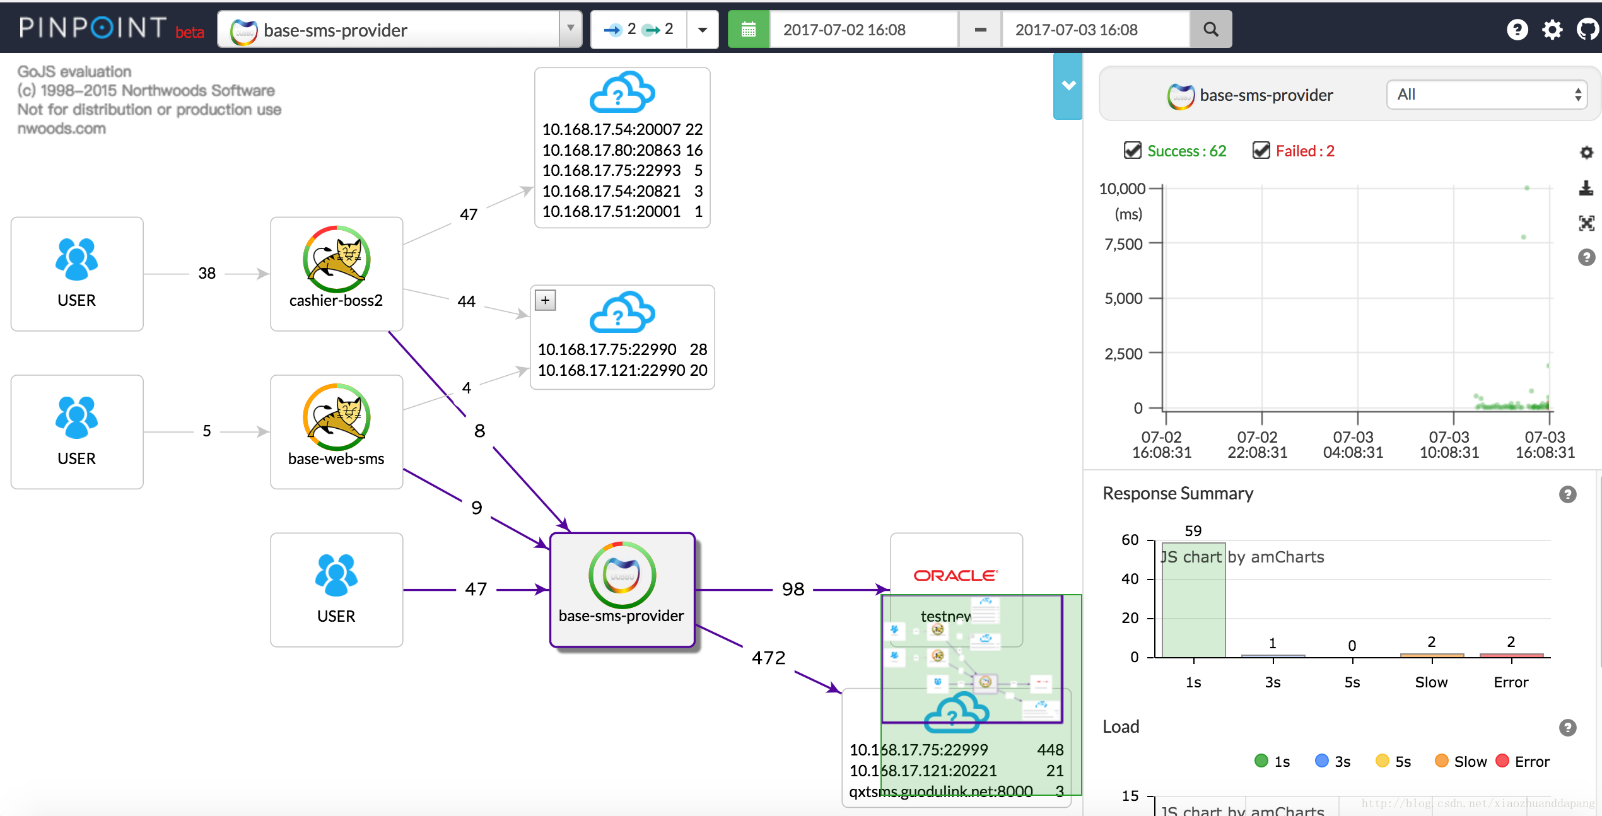Toggle the Failed : 2 checkbox
This screenshot has width=1602, height=816.
point(1261,150)
